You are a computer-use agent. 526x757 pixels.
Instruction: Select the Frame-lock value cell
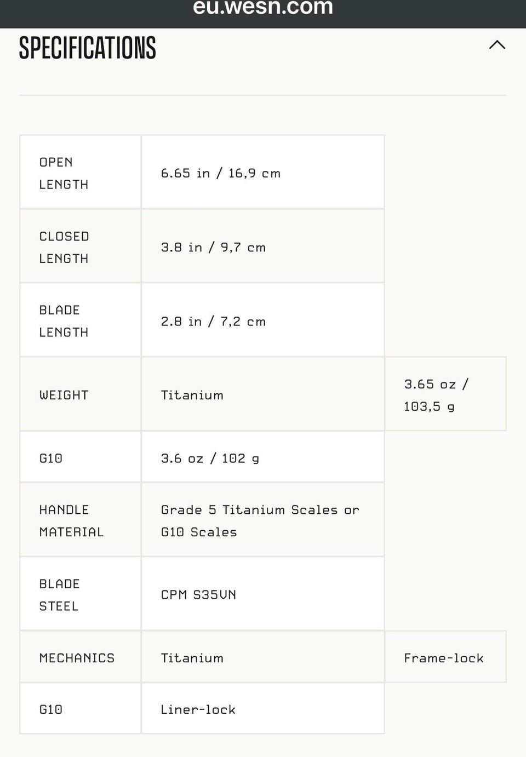pyautogui.click(x=445, y=657)
